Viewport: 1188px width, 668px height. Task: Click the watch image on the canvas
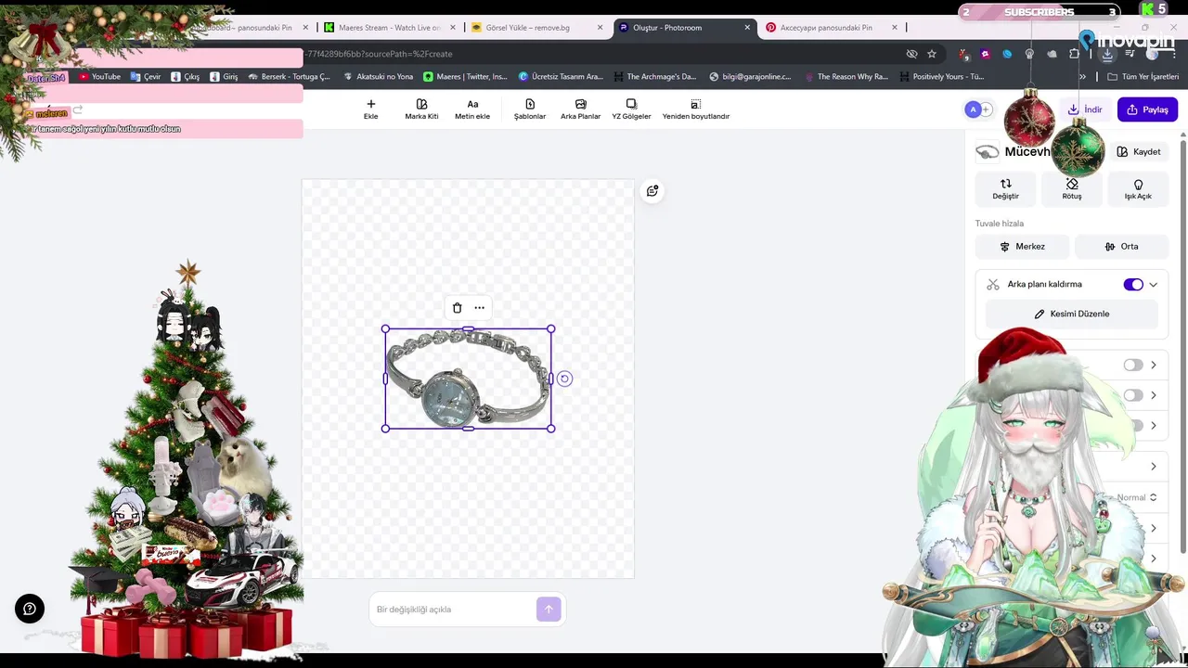tap(468, 380)
